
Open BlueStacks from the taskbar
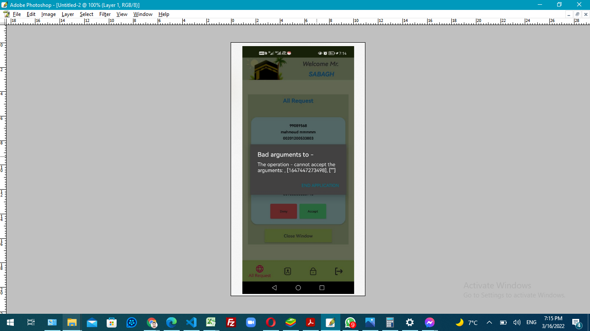(x=291, y=322)
